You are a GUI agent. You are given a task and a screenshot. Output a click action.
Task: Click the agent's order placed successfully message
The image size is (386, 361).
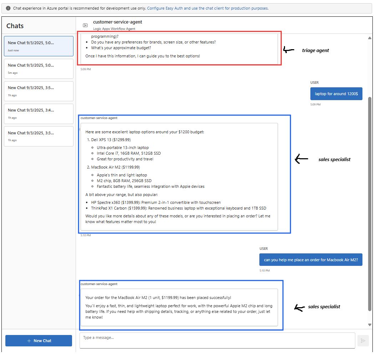point(179,307)
